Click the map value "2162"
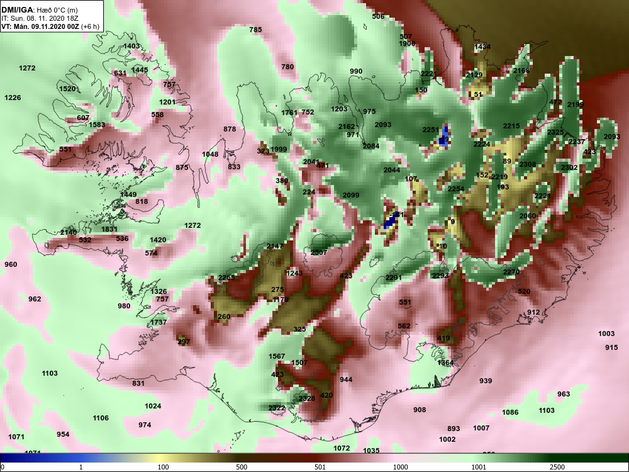This screenshot has height=472, width=629. pyautogui.click(x=347, y=127)
